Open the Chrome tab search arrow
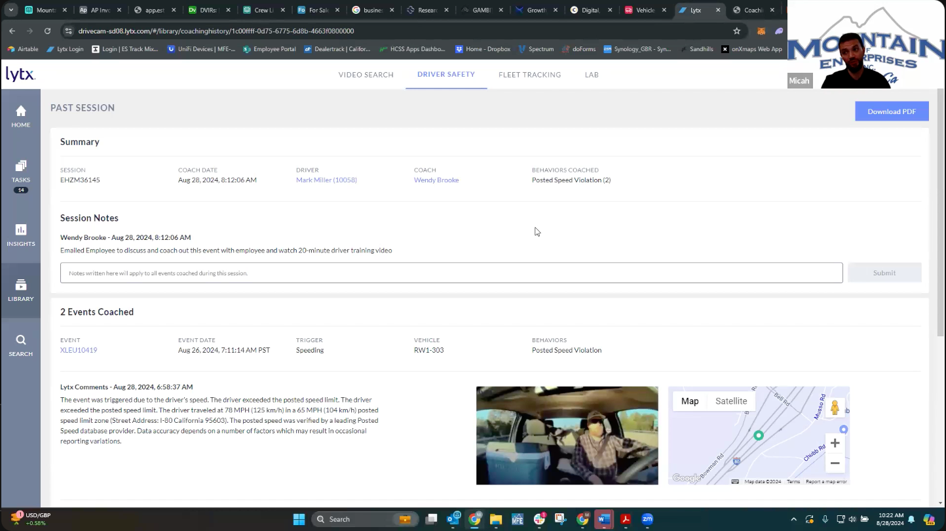This screenshot has height=531, width=946. 10,10
